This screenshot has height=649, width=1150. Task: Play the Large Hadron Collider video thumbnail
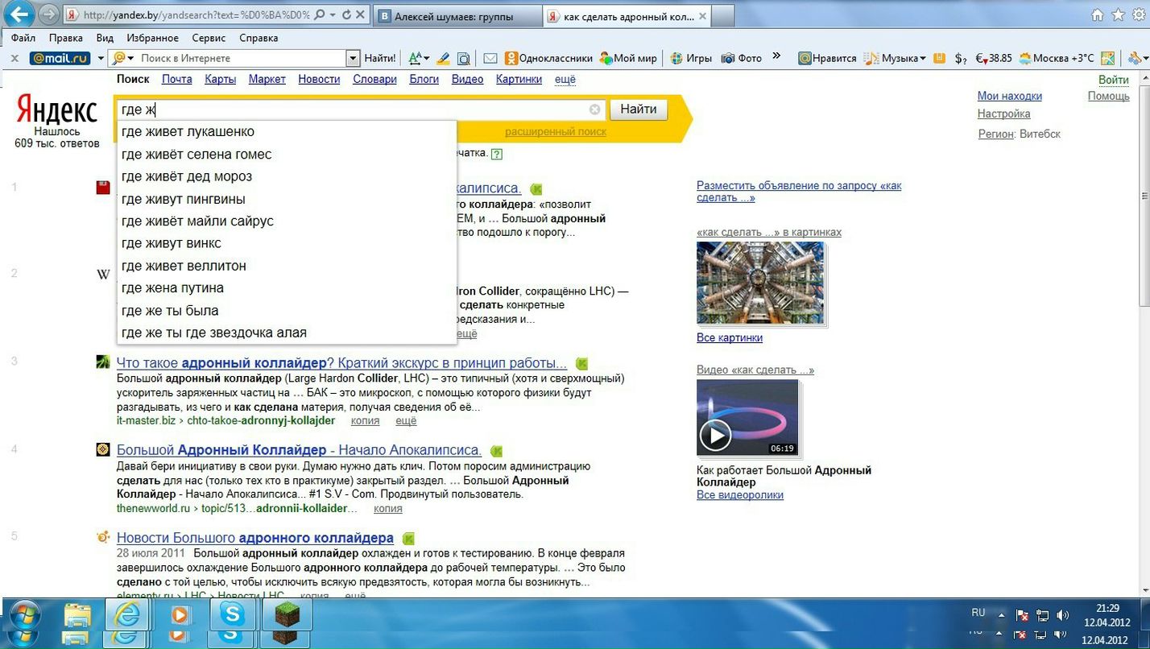715,435
